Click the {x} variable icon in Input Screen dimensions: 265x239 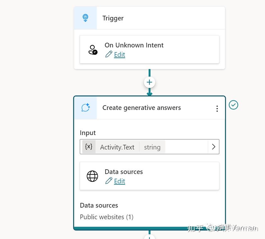(x=89, y=147)
